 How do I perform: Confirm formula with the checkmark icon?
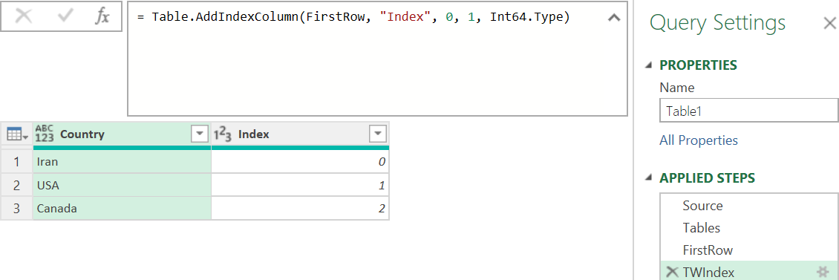(65, 16)
